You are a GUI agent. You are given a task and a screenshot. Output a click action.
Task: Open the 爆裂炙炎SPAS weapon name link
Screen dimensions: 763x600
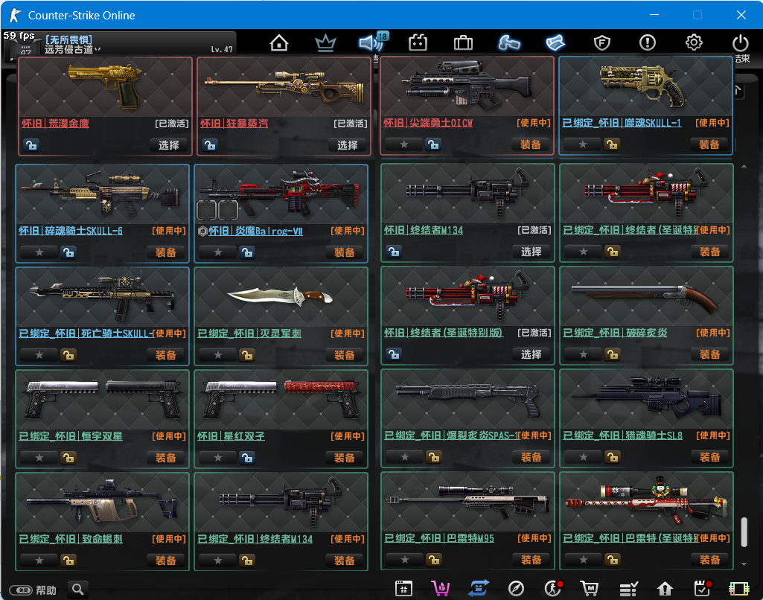(452, 435)
